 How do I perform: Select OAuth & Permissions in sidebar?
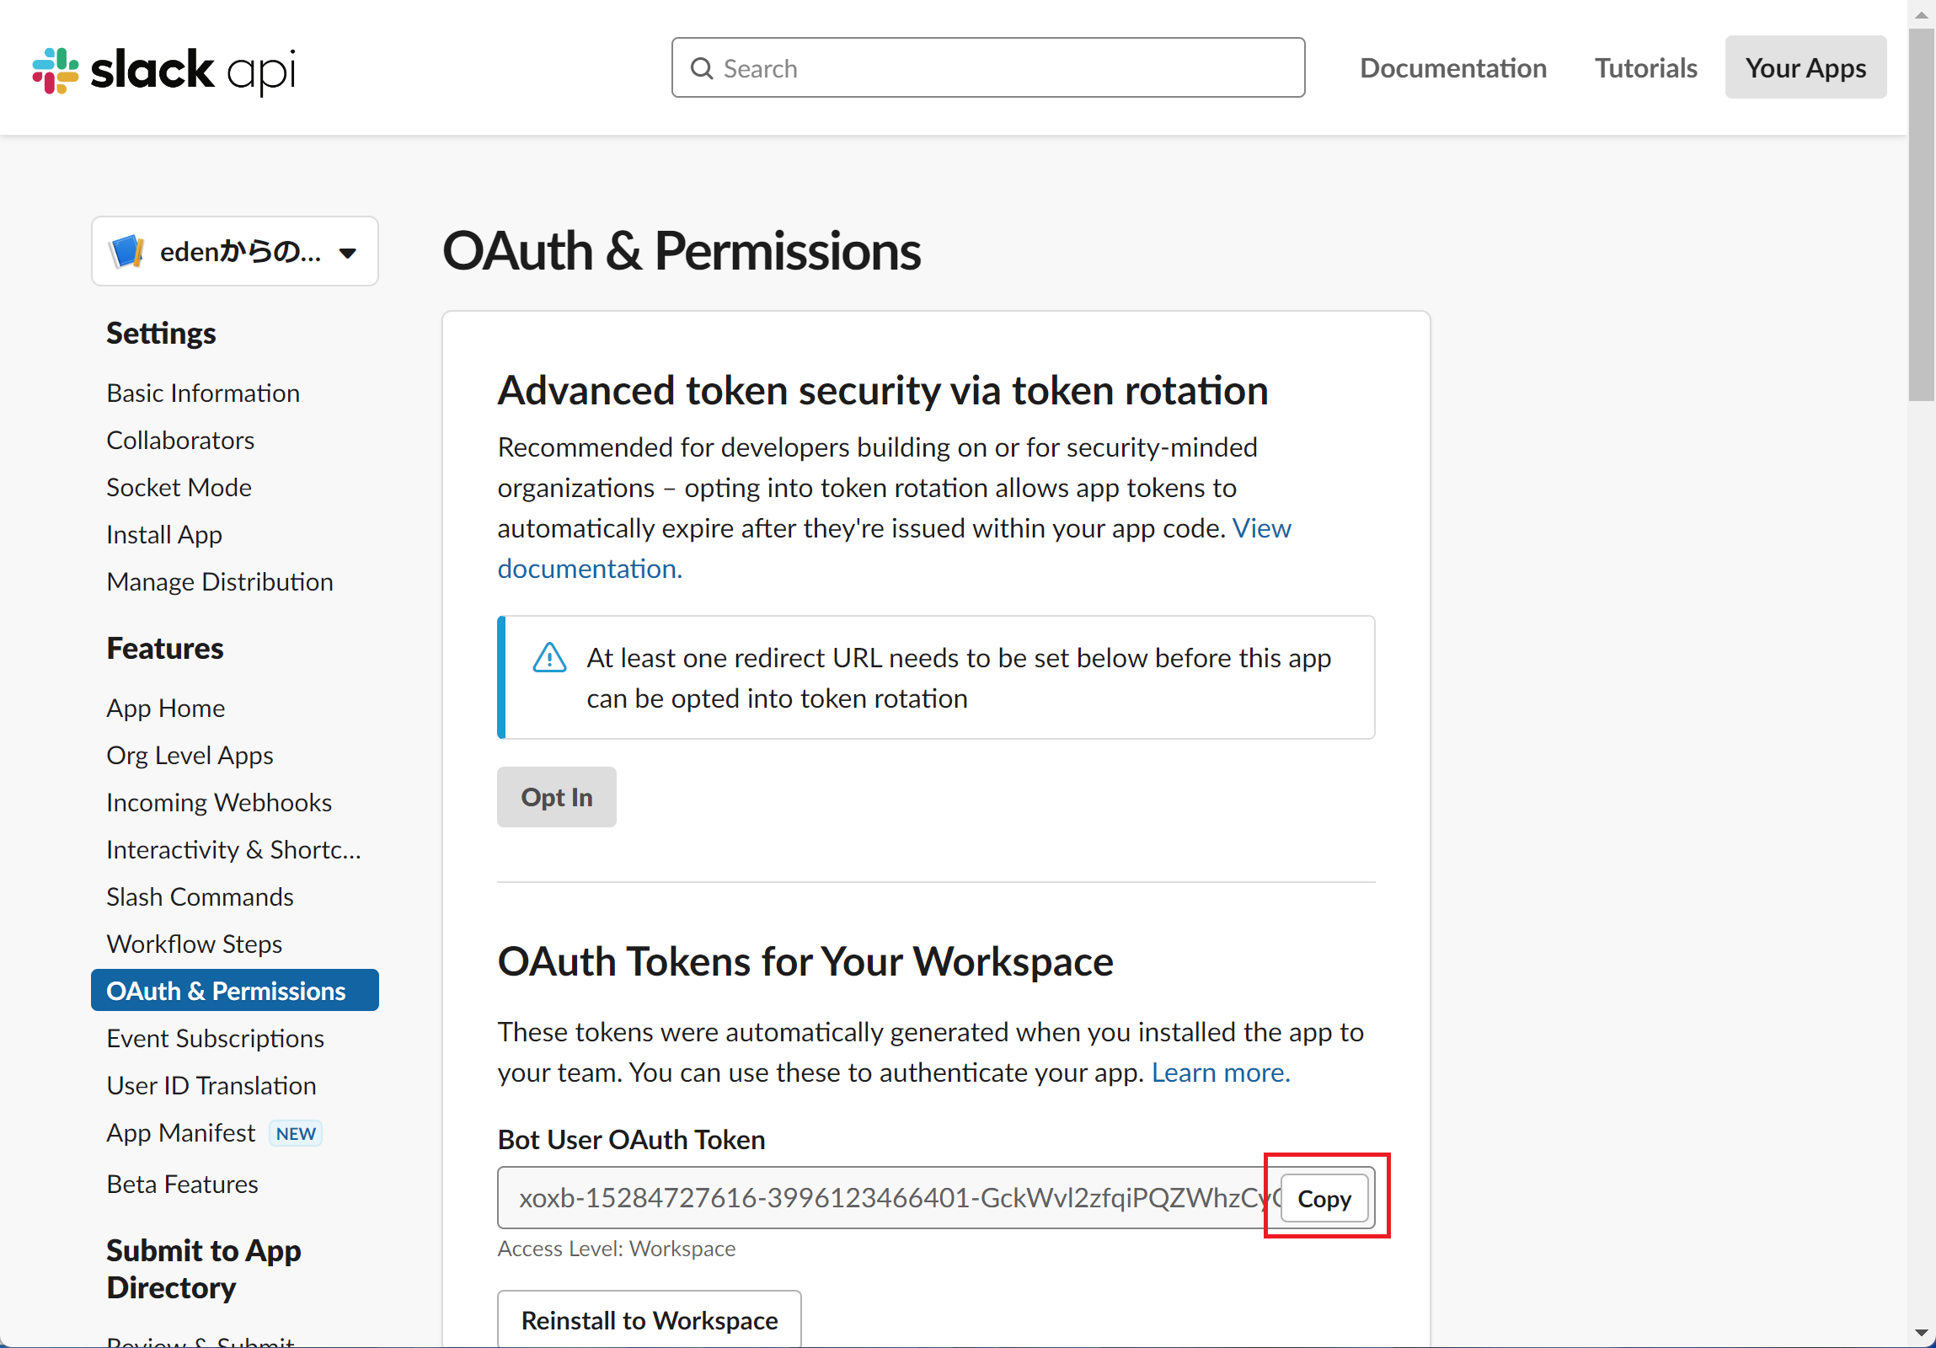coord(234,991)
